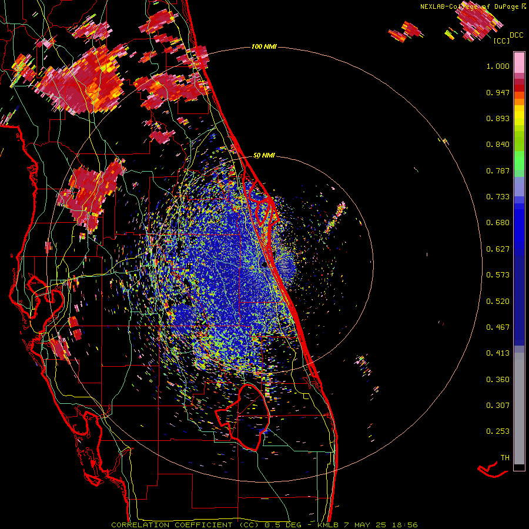The image size is (529, 529).
Task: Click the 100 NMI range ring label
Action: 264,46
